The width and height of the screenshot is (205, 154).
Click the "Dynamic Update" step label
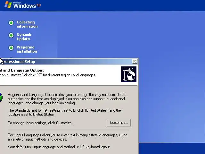[x=24, y=37]
